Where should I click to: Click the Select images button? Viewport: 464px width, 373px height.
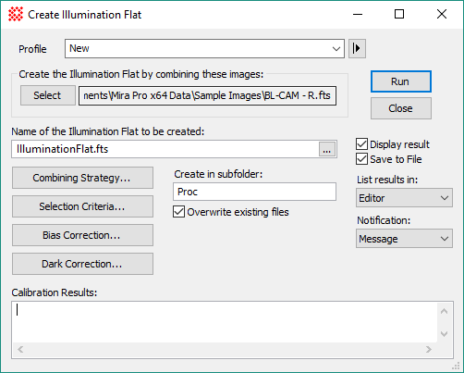point(48,95)
